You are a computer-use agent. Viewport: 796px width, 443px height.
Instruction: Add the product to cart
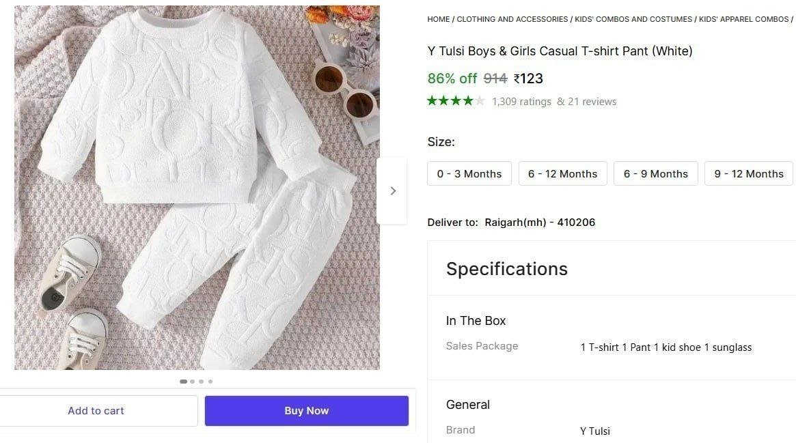(x=96, y=411)
